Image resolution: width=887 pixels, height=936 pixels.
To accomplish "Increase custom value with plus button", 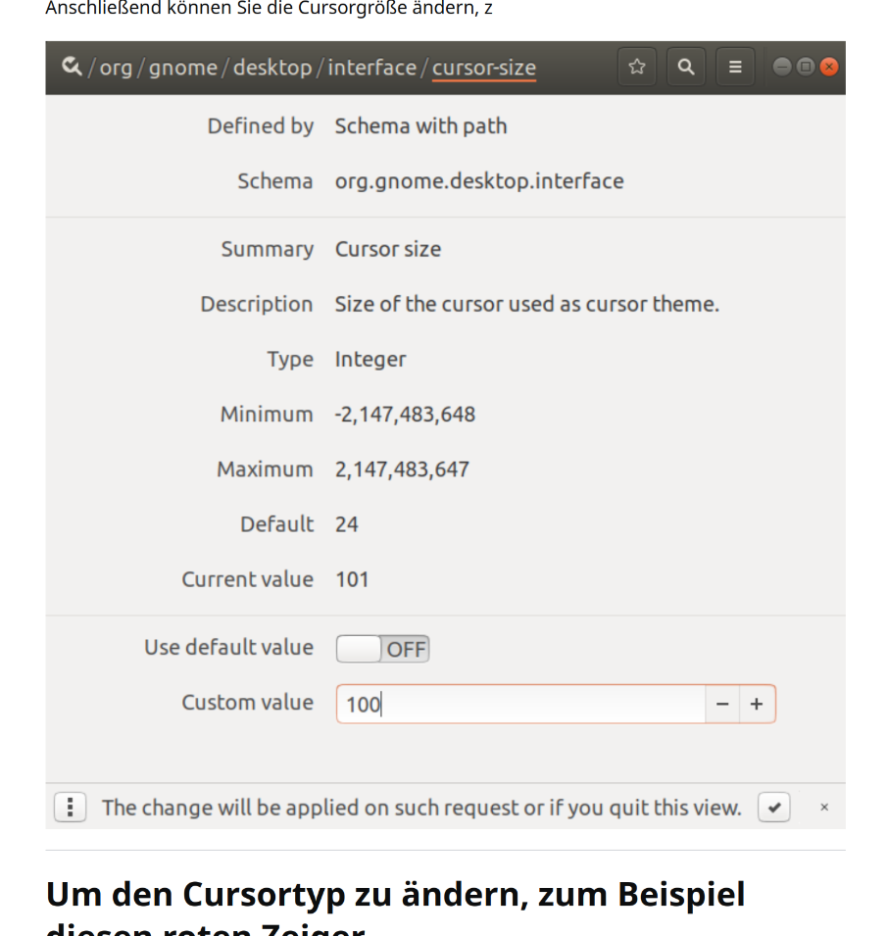I will coord(757,705).
